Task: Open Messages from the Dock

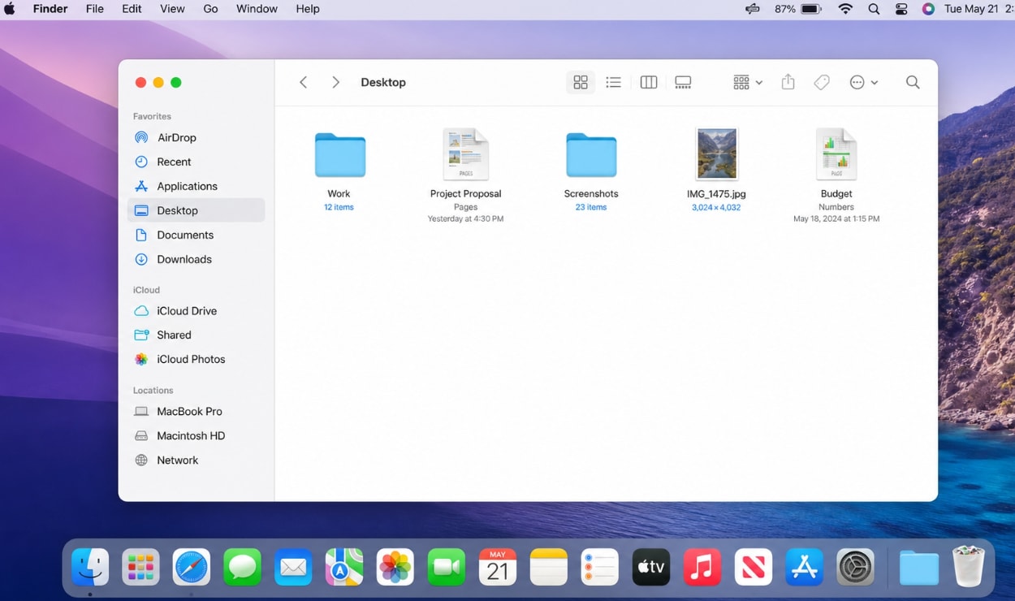Action: tap(242, 567)
